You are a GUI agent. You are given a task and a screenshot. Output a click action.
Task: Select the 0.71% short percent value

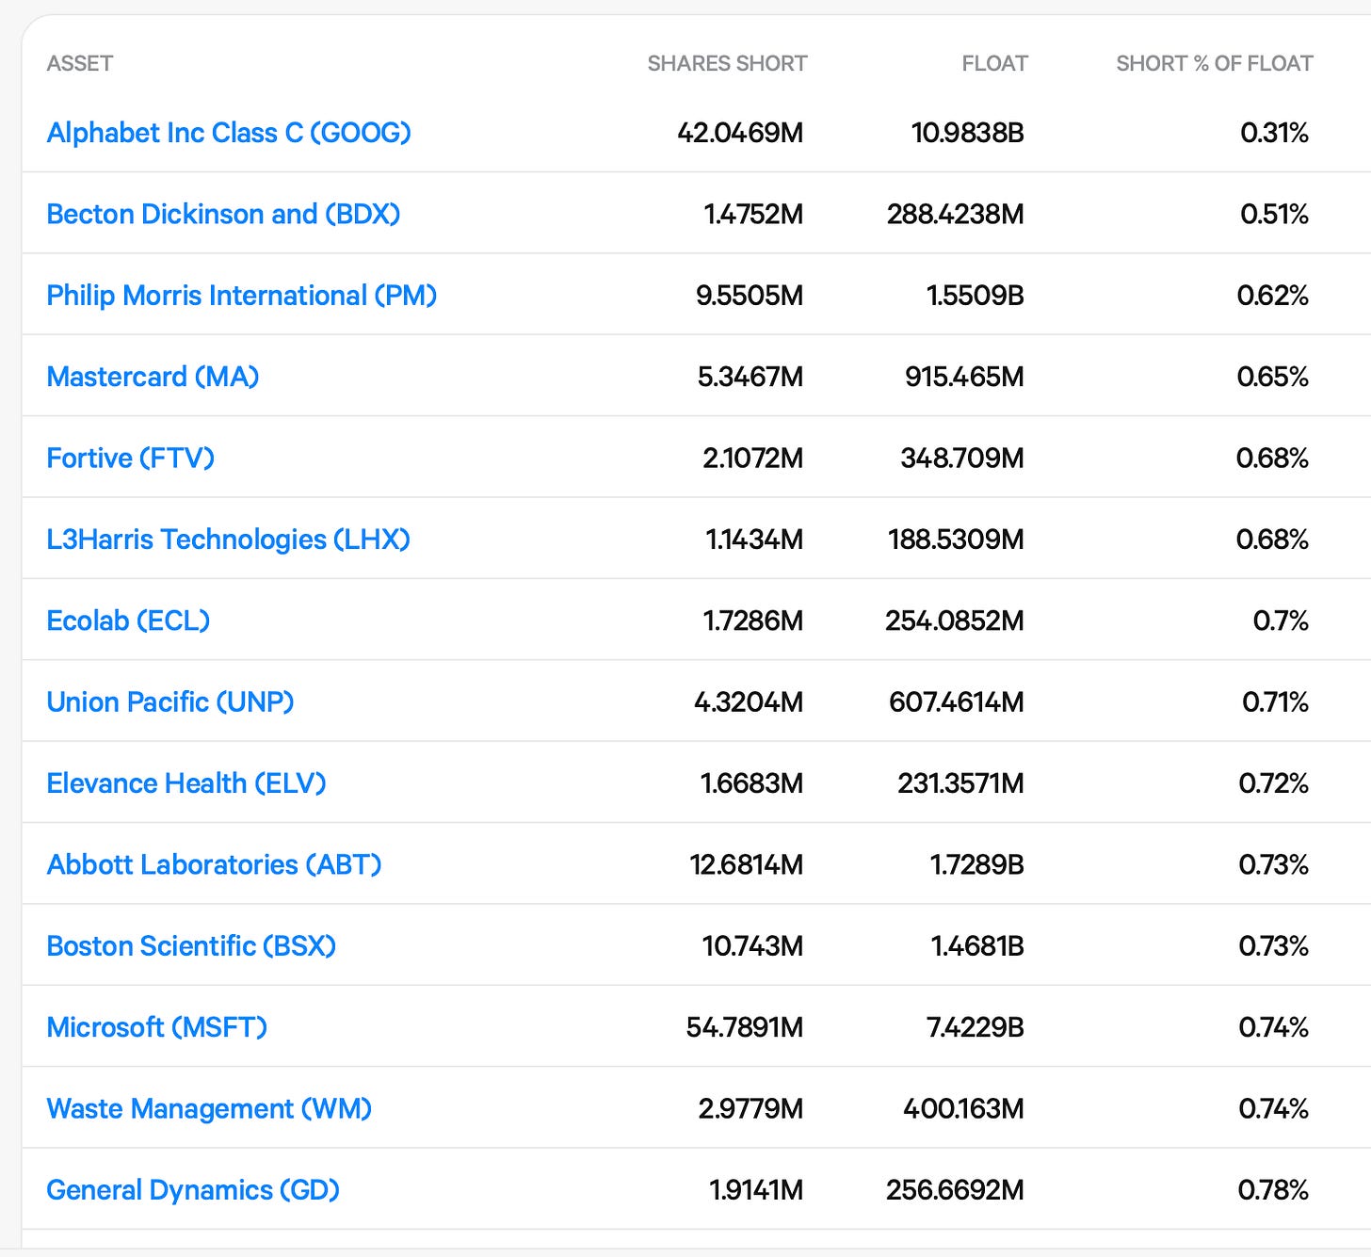pos(1275,701)
